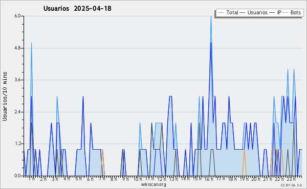The image size is (307, 189).
Task: Click the '2 h' x-axis label
Action: pos(43,179)
